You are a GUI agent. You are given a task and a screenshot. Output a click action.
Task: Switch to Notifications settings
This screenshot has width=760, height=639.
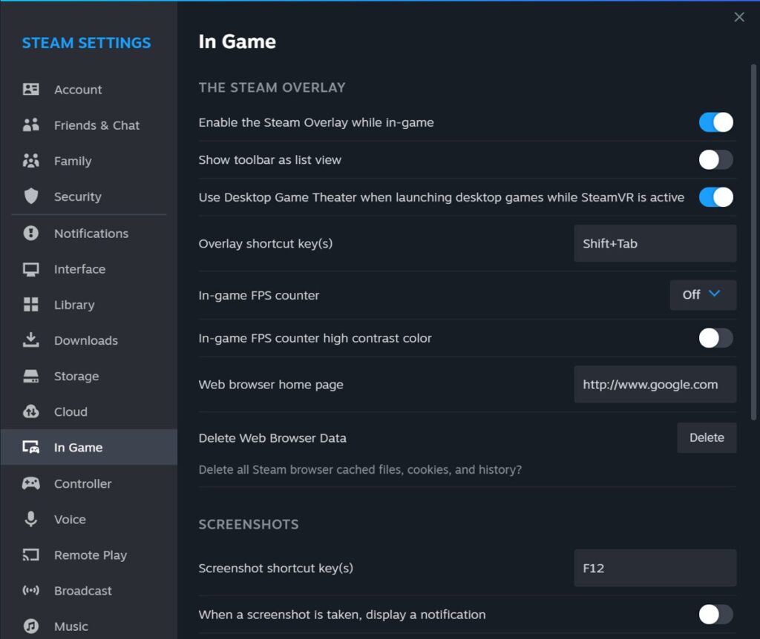(x=89, y=234)
